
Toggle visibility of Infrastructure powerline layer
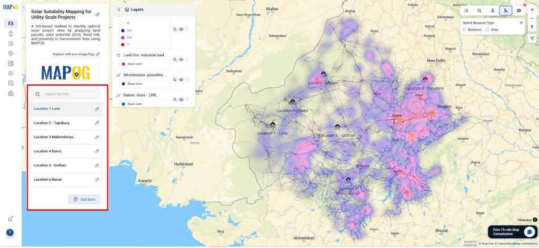tap(181, 79)
